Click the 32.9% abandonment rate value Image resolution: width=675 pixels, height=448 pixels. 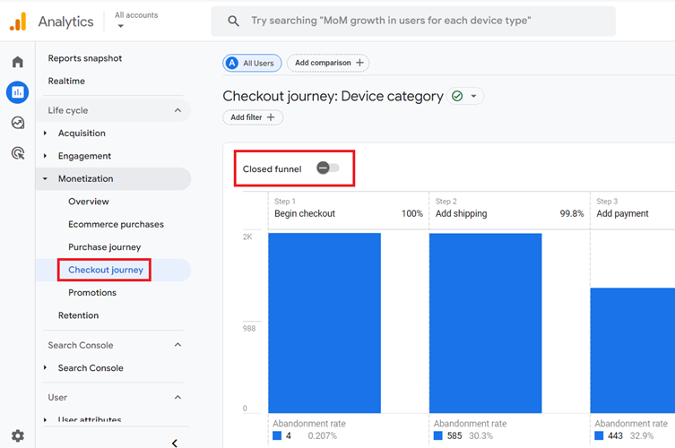[x=642, y=435]
